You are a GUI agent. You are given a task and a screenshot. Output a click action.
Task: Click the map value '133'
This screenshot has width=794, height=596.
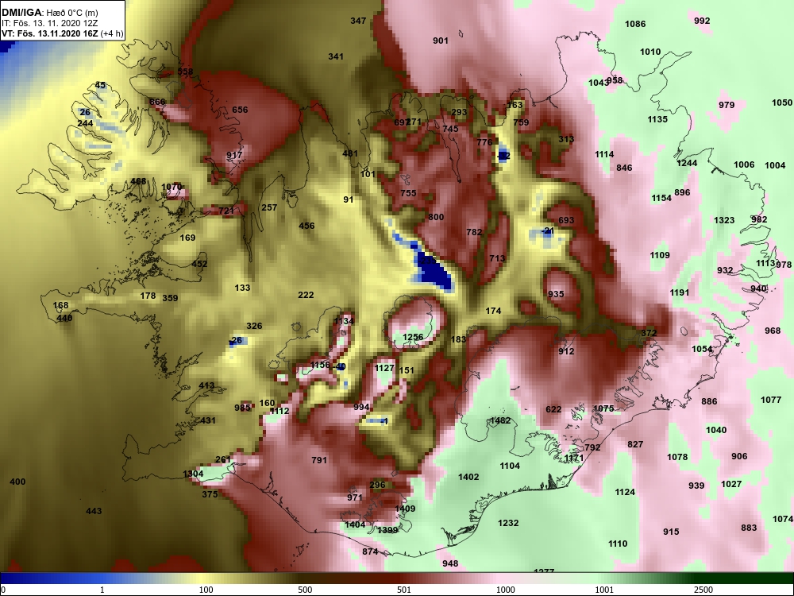point(242,288)
